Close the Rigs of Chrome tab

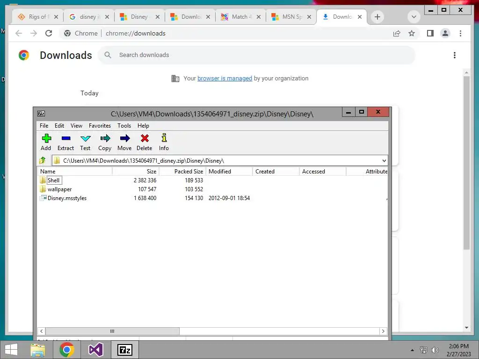pos(56,17)
